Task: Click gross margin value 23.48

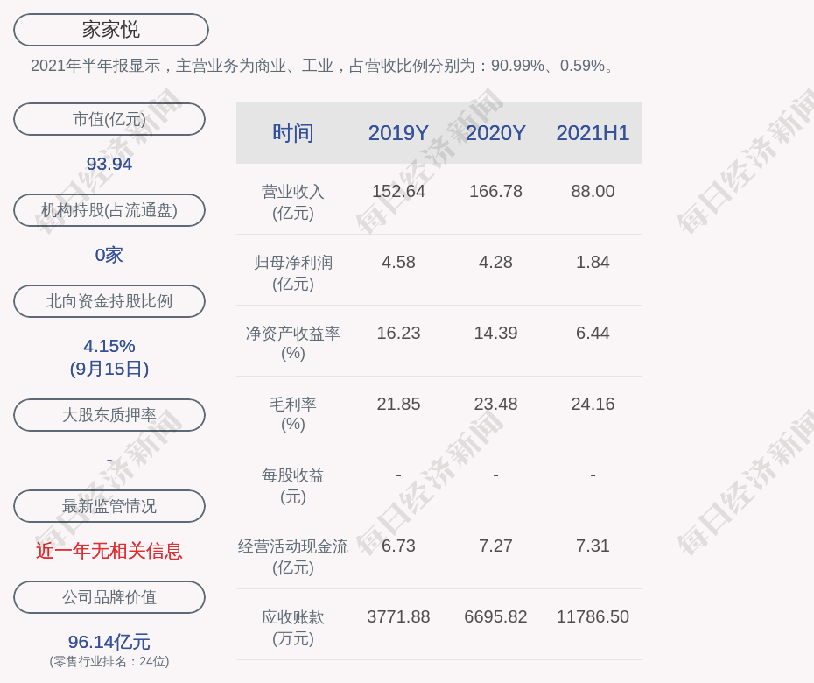Action: coord(495,404)
